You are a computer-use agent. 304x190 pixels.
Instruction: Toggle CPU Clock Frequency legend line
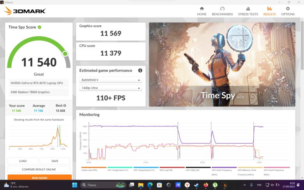[x=224, y=171]
